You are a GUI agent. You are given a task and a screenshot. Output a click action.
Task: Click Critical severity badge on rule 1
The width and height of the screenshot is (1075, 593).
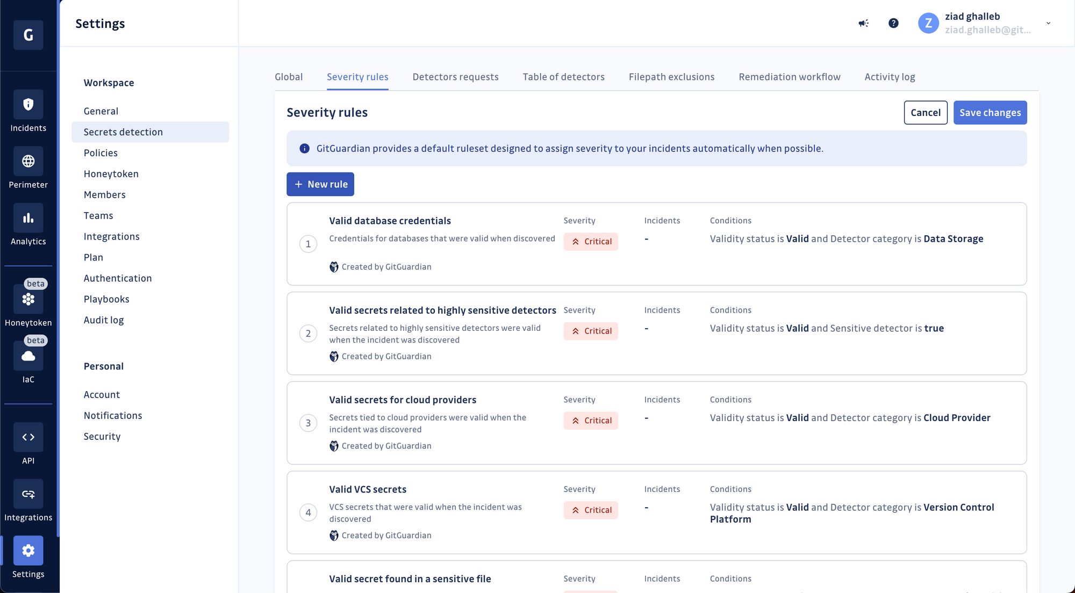591,242
